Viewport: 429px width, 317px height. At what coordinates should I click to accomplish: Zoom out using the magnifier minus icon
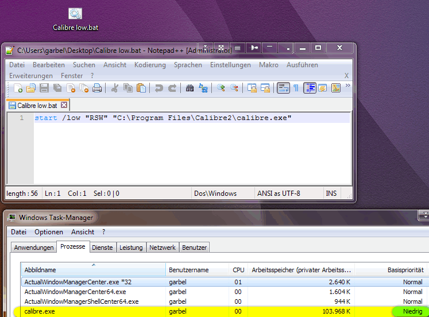pyautogui.click(x=234, y=88)
